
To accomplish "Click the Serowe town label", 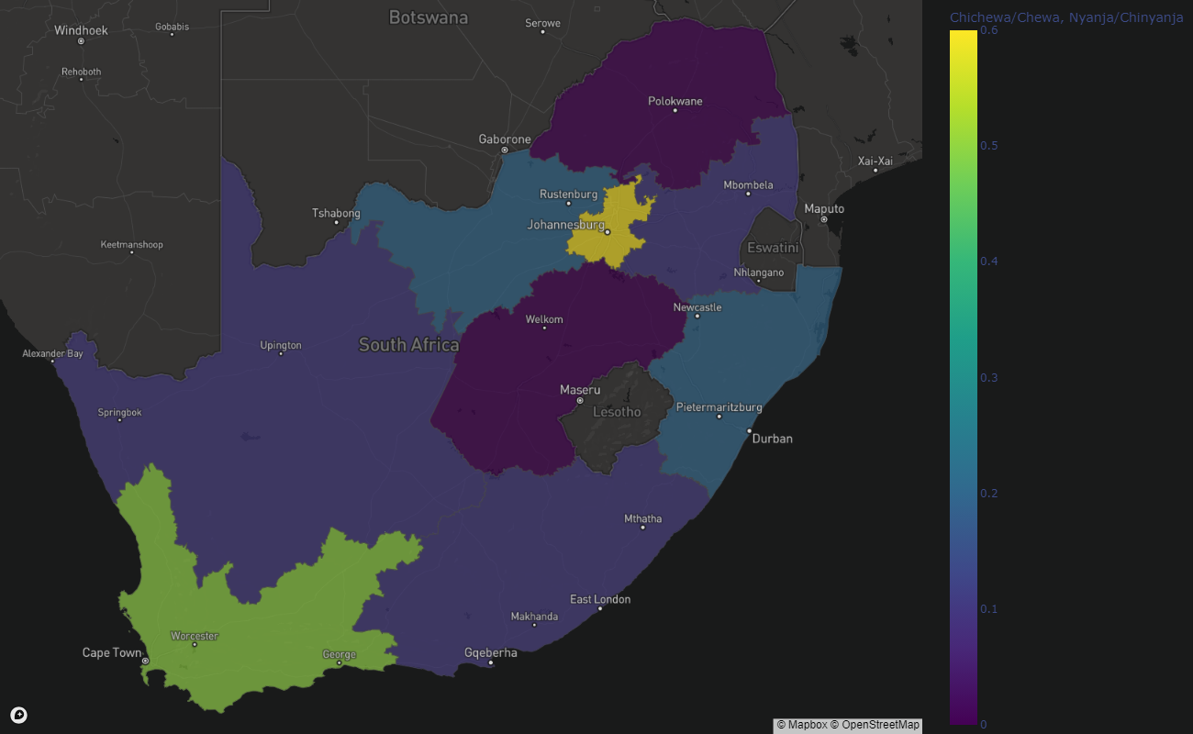I will tap(542, 23).
